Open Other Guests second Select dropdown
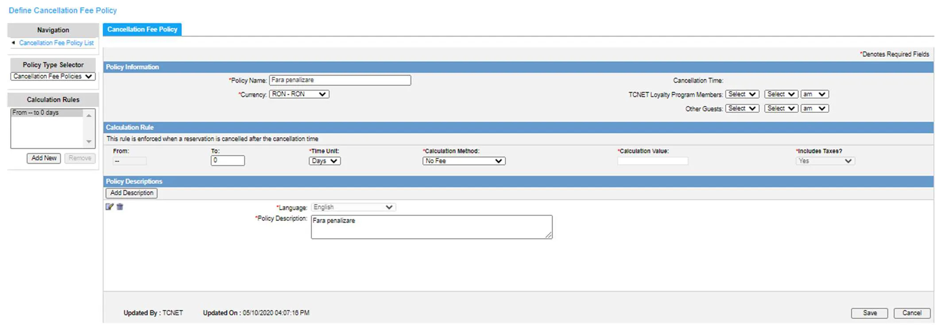This screenshot has height=325, width=937. click(781, 108)
